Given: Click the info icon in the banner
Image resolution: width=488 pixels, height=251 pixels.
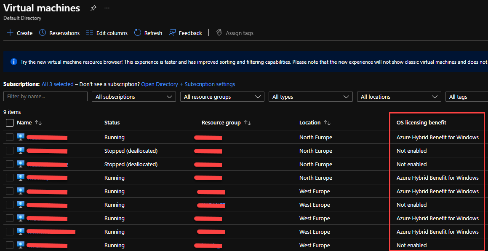Looking at the screenshot, I should pyautogui.click(x=13, y=62).
